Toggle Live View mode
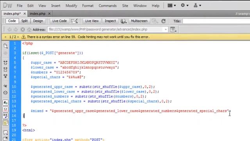 (92, 21)
